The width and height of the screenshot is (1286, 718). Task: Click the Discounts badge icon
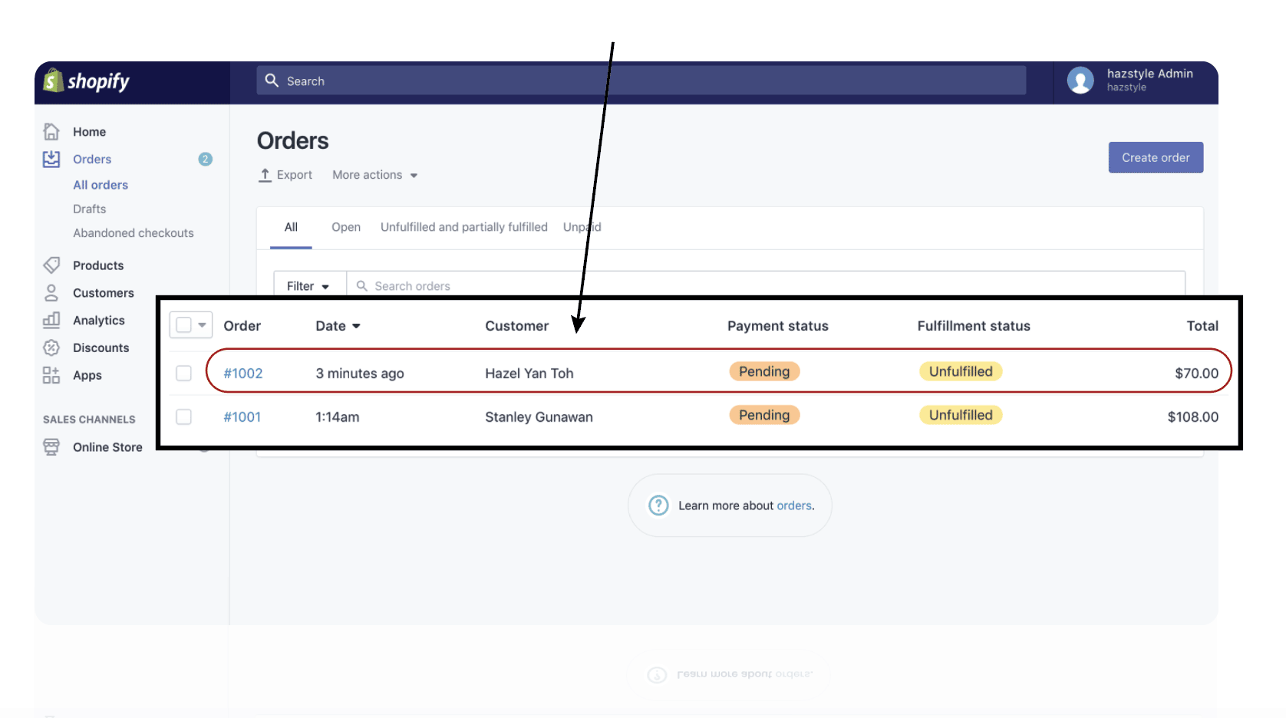pos(51,347)
